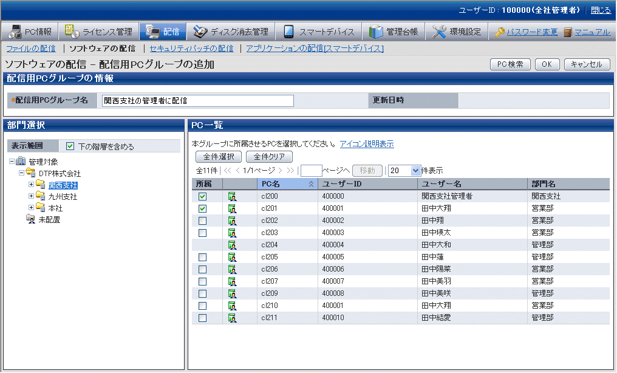Image resolution: width=617 pixels, height=373 pixels.
Task: Click the sort arrows icon in PC名 header
Action: 311,184
